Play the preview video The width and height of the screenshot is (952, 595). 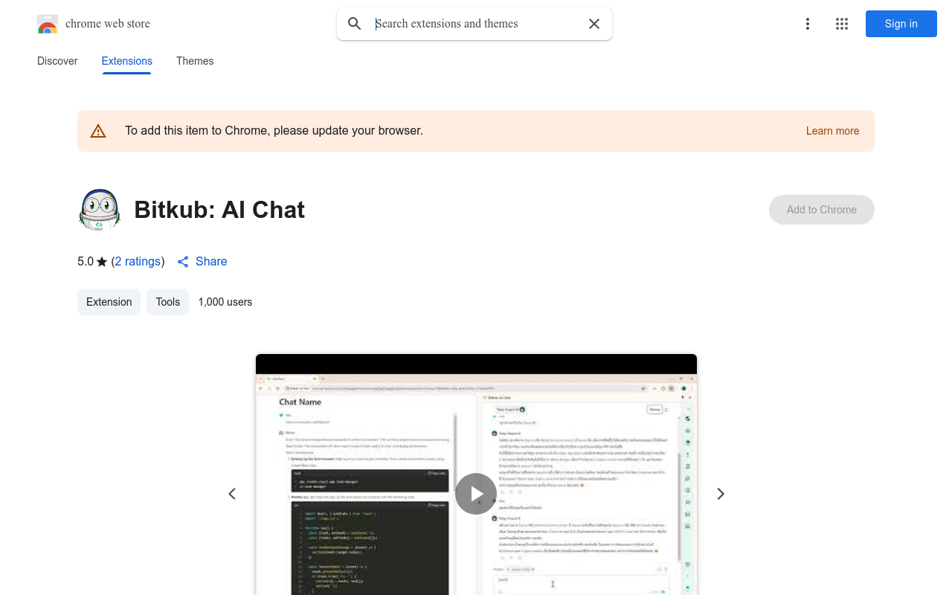[x=476, y=494]
